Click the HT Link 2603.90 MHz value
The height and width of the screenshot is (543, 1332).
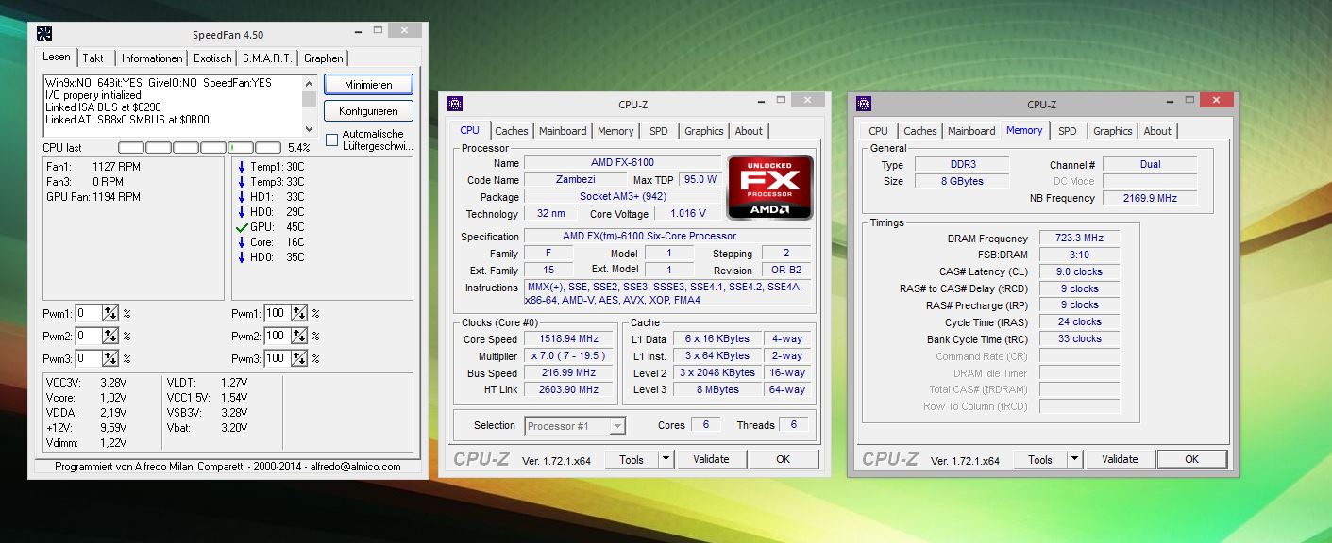point(570,389)
